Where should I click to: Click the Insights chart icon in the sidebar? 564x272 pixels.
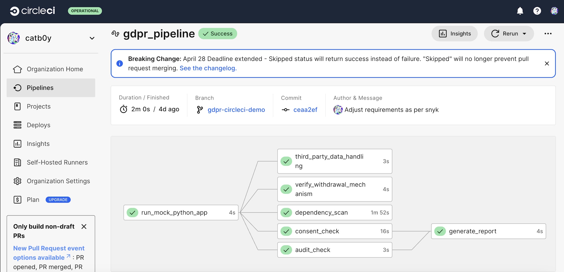(x=17, y=144)
